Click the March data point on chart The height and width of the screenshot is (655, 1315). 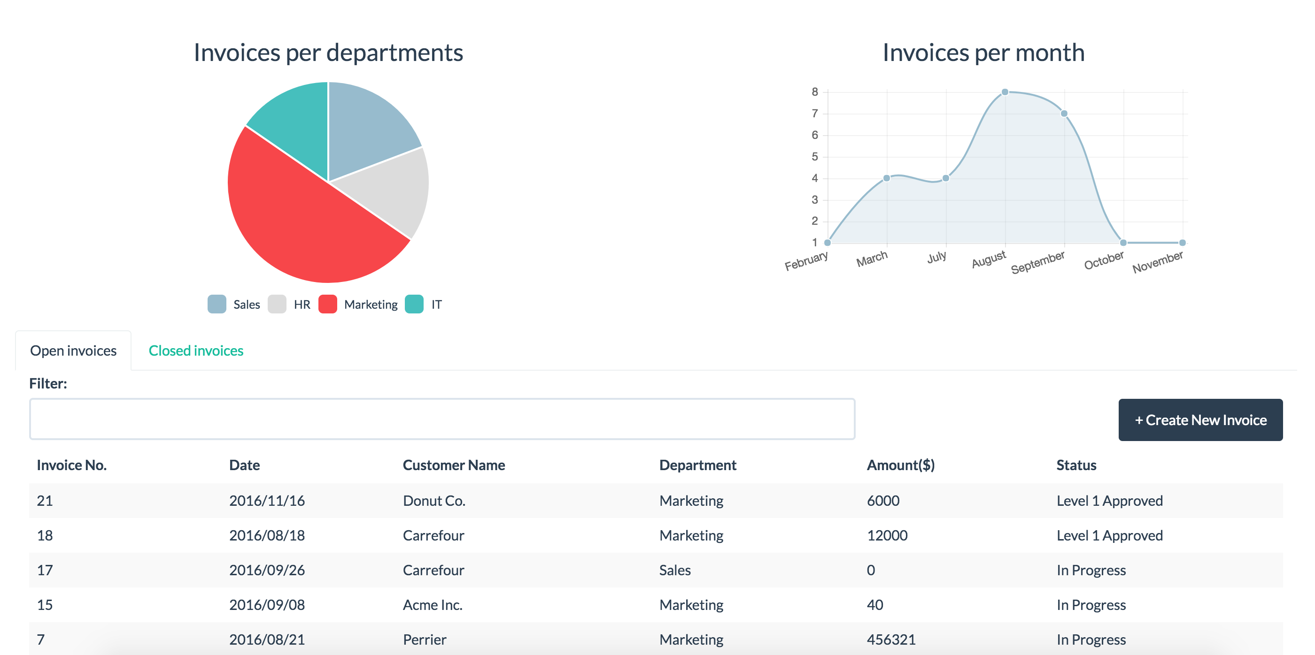tap(887, 178)
